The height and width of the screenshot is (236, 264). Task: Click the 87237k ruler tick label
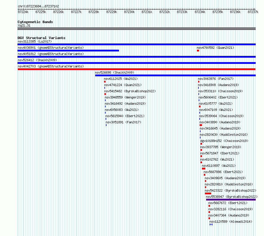[x=253, y=12]
